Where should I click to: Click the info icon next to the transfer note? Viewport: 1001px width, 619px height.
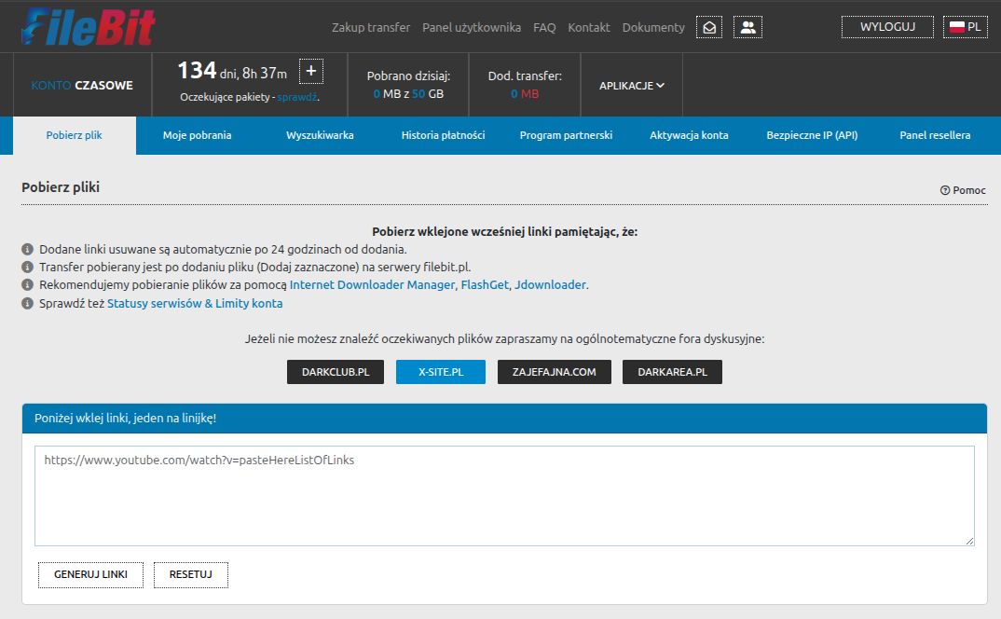coord(27,266)
